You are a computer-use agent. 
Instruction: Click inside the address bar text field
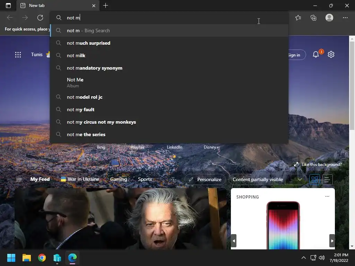click(169, 18)
